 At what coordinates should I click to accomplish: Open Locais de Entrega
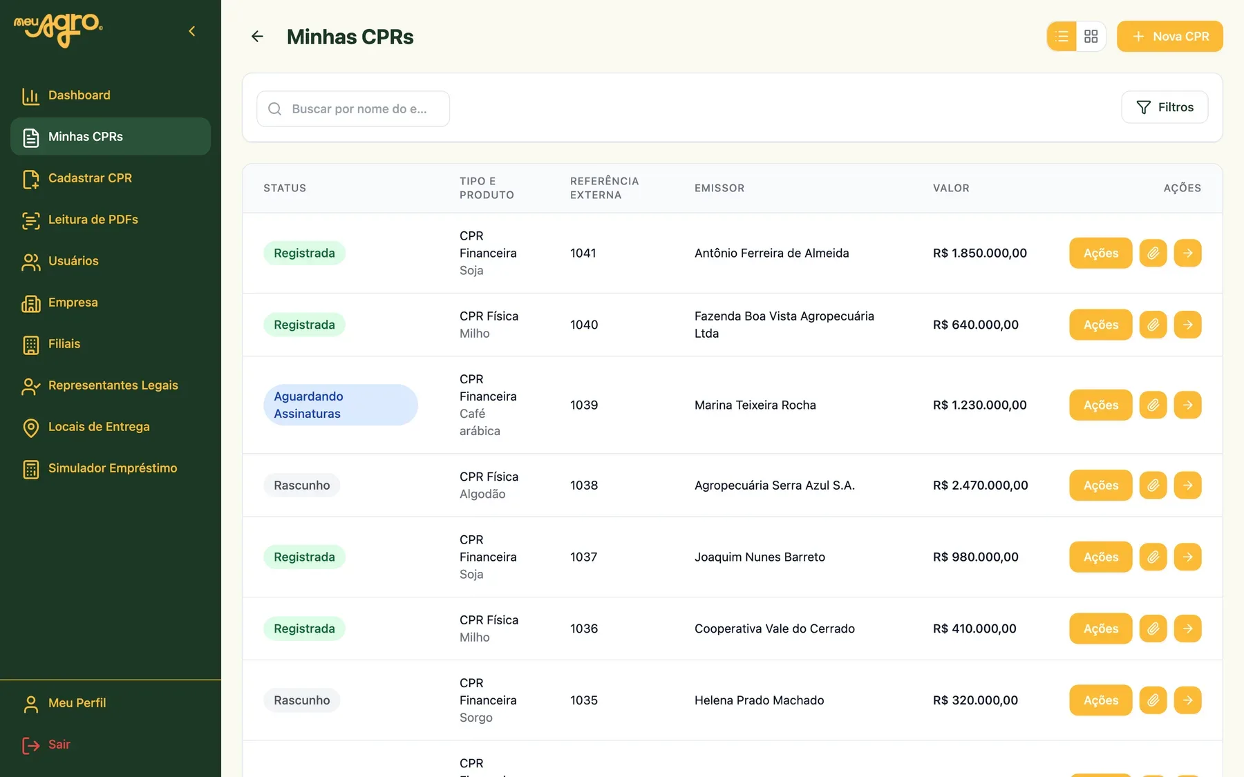pos(111,427)
